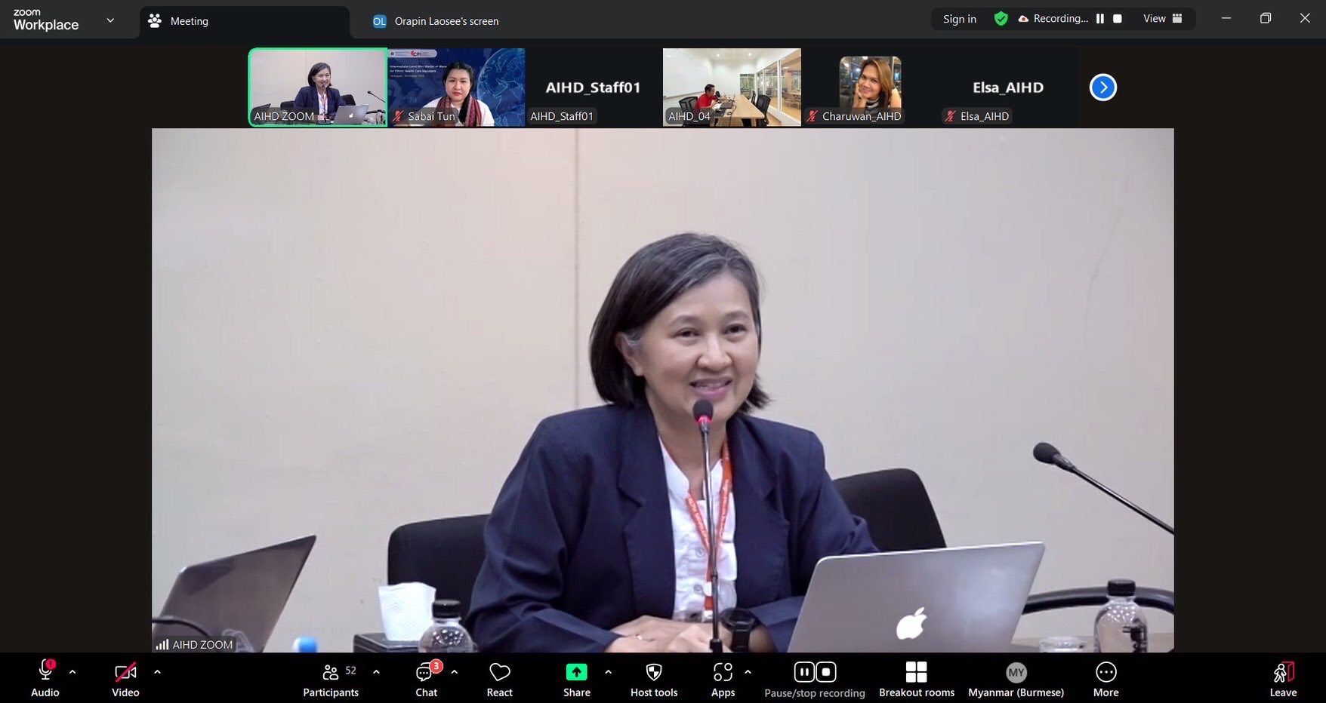The width and height of the screenshot is (1326, 703).
Task: Open the Chat panel
Action: point(426,679)
